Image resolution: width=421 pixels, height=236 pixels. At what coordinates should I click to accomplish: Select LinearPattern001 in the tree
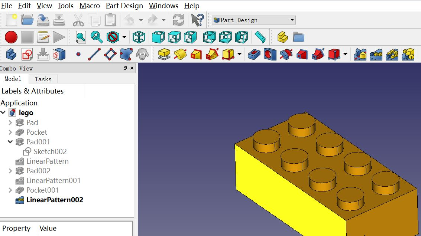54,180
